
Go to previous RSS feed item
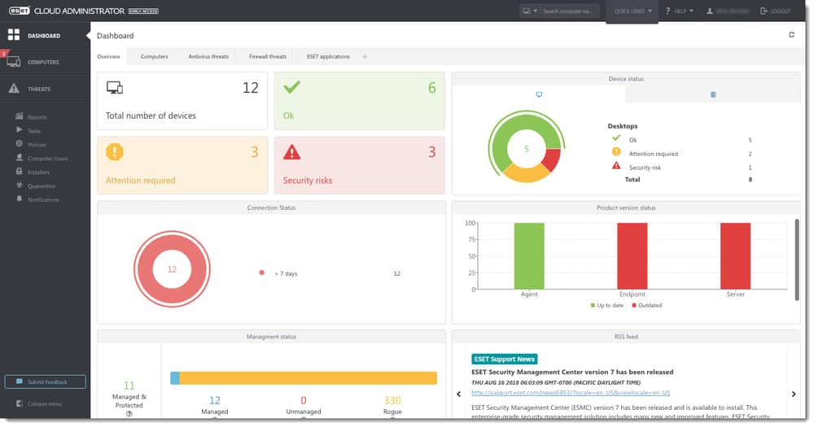459,394
